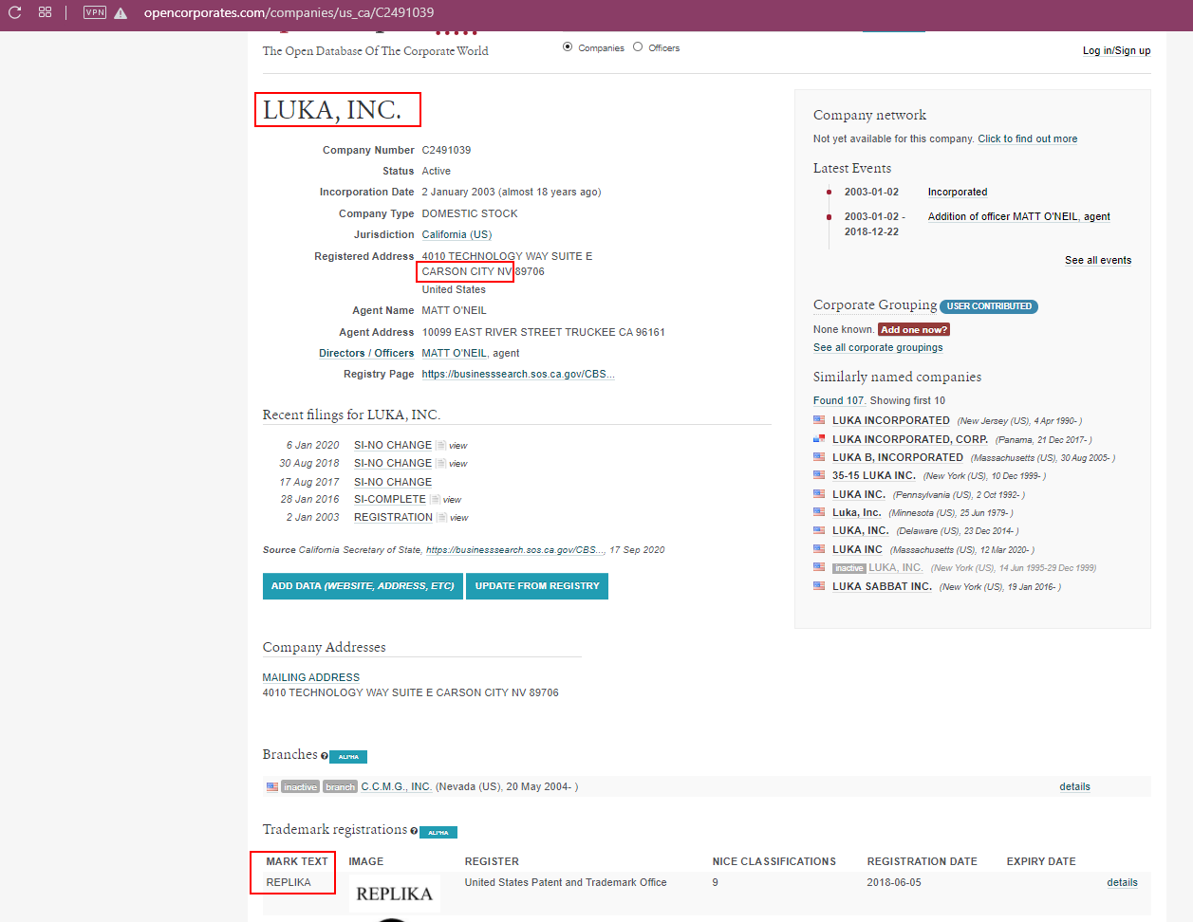Open details for the C.C.M.G. branch

[x=1074, y=787]
